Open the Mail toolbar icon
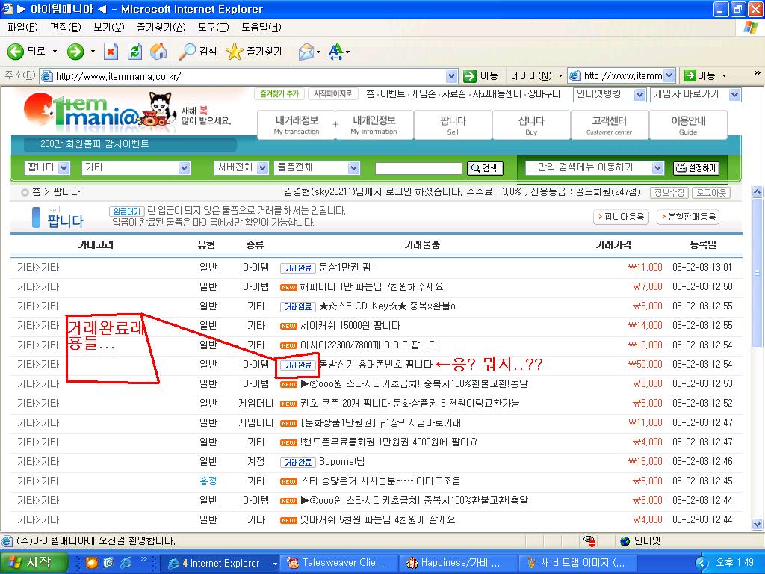This screenshot has height=574, width=765. 306,52
